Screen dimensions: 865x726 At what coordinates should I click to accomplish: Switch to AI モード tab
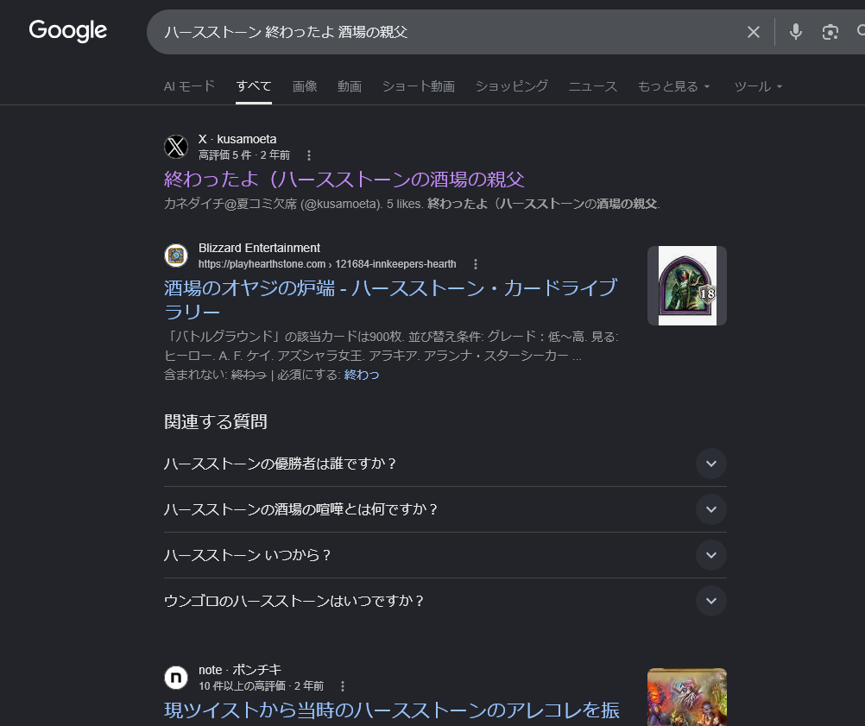tap(189, 86)
